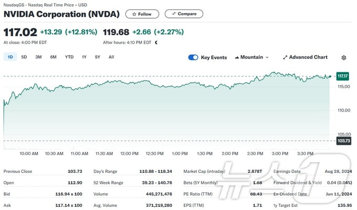Select the 1D time range tab
The height and width of the screenshot is (210, 357).
(10, 57)
